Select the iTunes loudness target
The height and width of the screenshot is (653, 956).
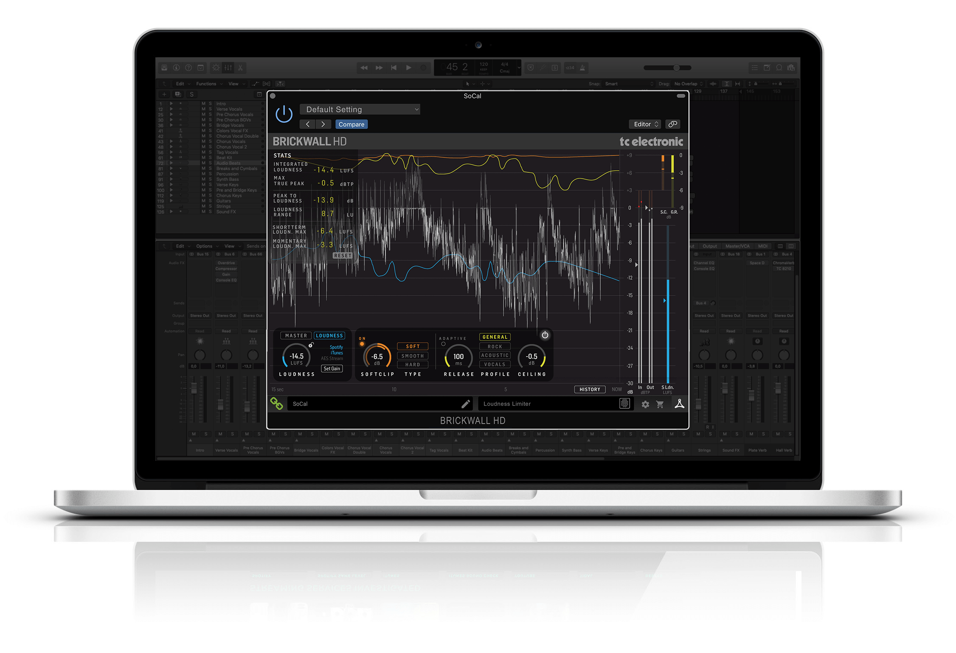click(x=337, y=353)
